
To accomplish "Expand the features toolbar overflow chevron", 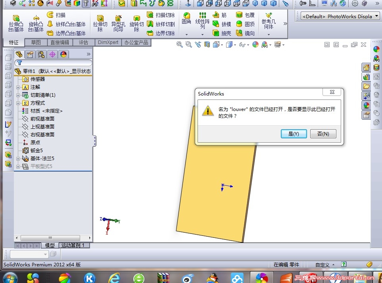I will click(x=285, y=24).
